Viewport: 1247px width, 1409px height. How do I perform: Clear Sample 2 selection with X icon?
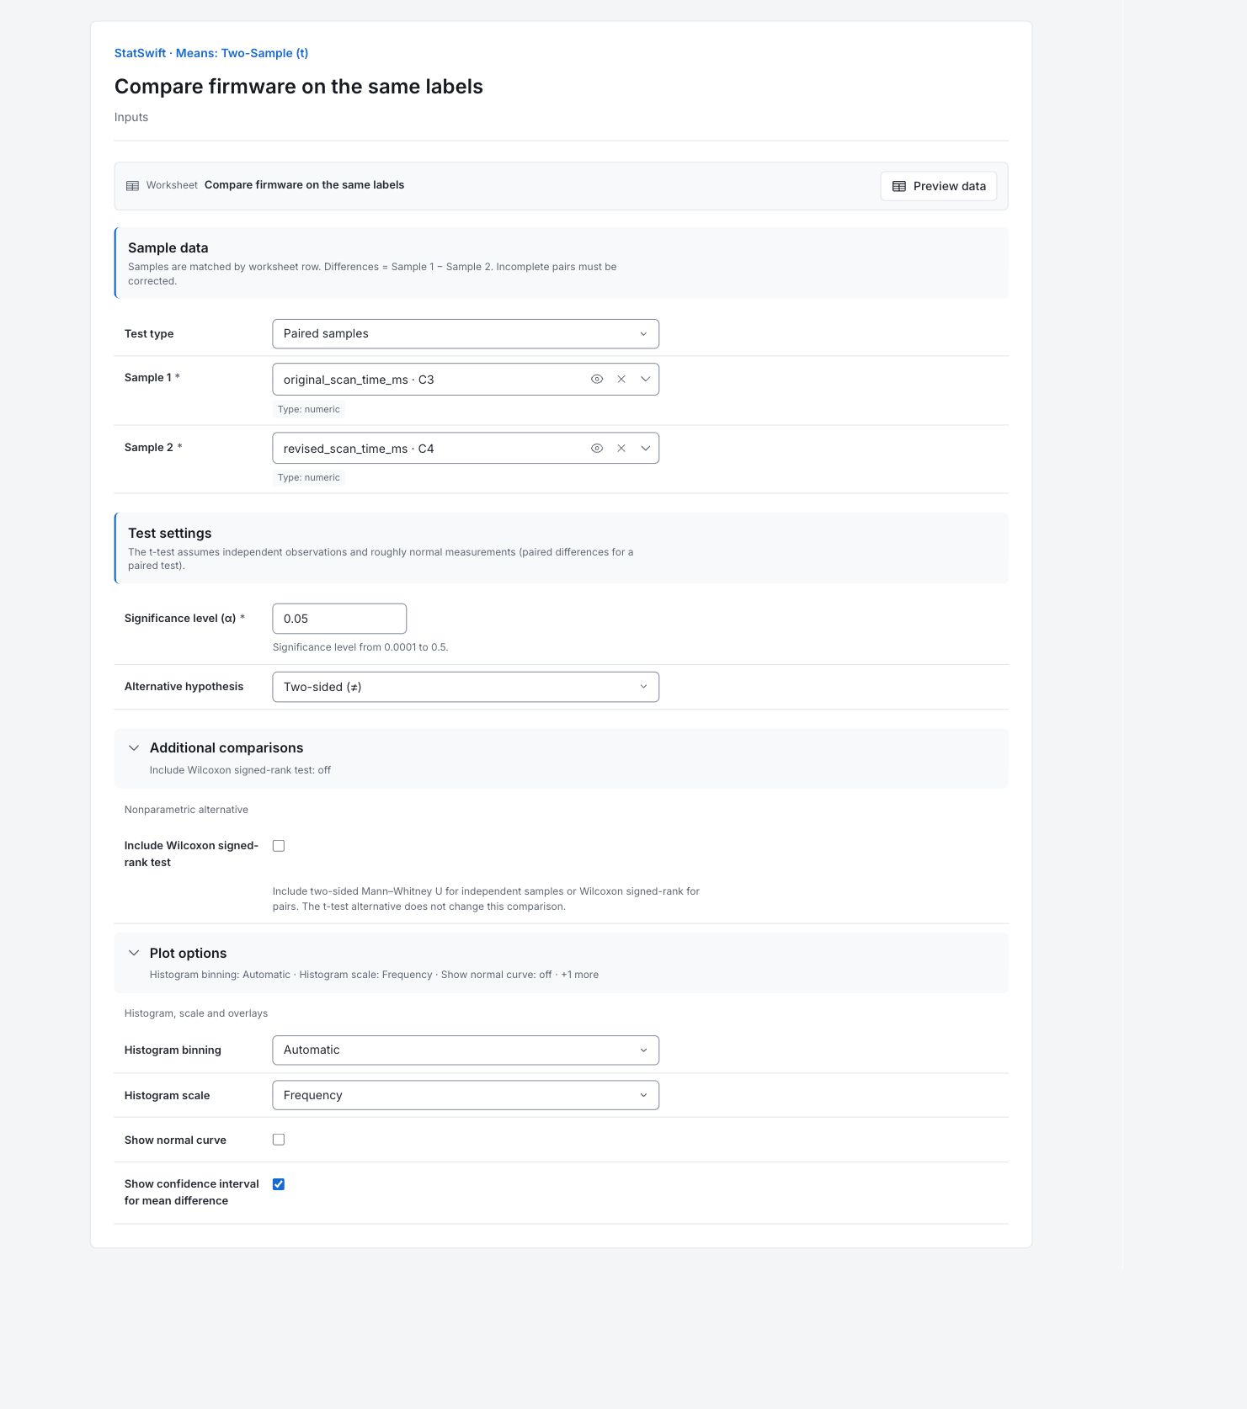coord(621,449)
